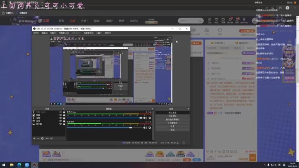Toggle lock on the 文本 (GDI+) source

64,112
